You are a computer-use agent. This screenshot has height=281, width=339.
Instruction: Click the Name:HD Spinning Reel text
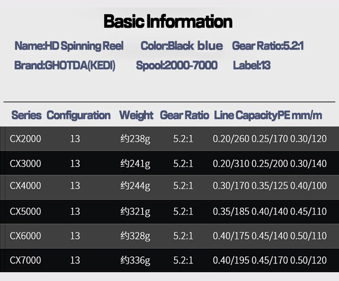[x=69, y=46]
